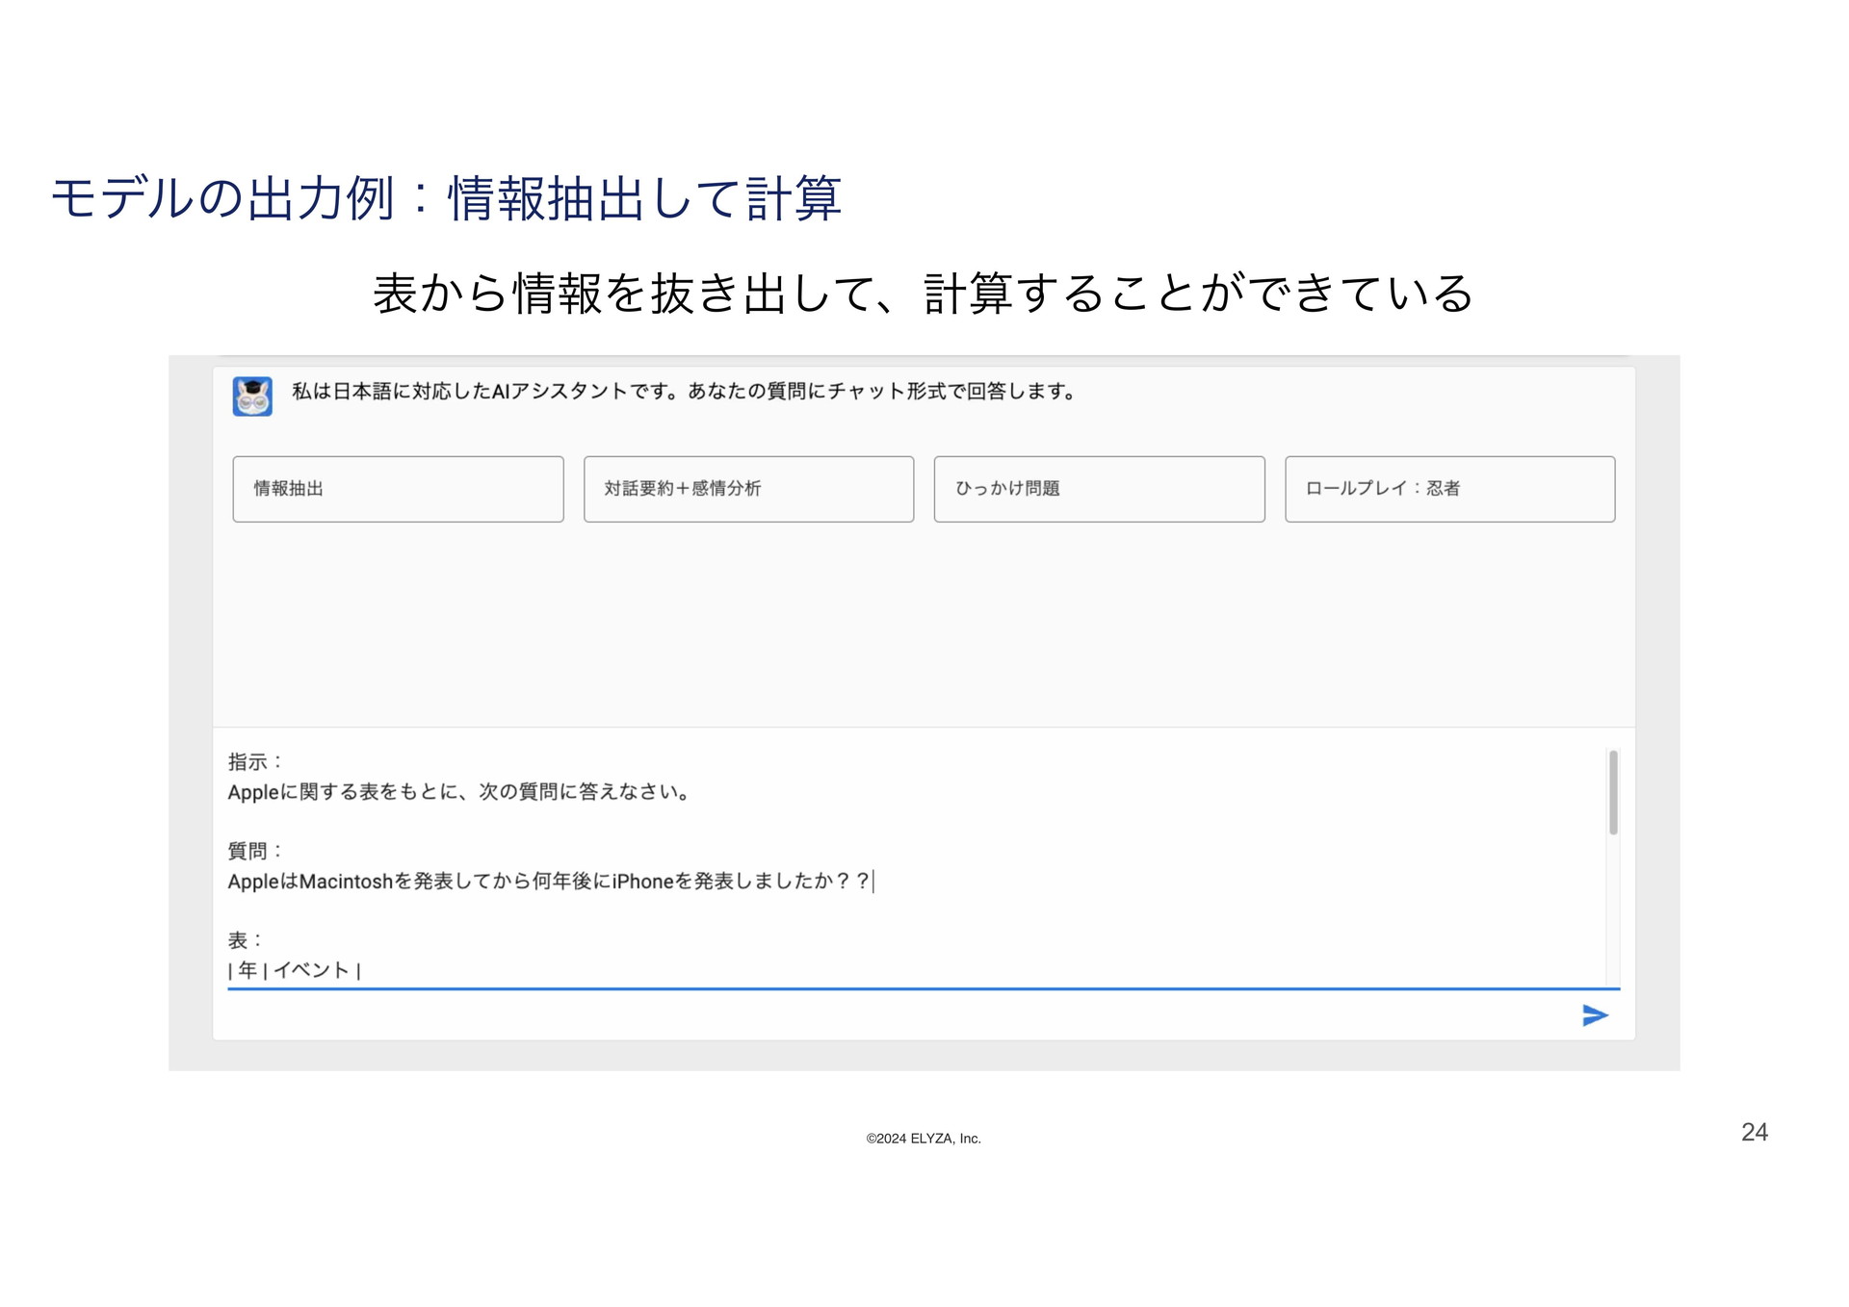This screenshot has width=1849, height=1307.
Task: Click the 指示: line in input box
Action: (254, 762)
